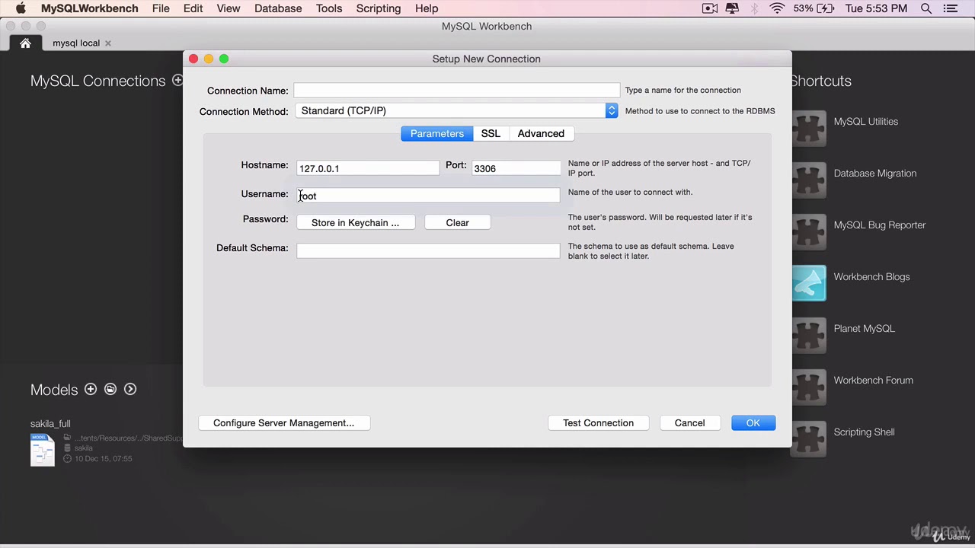
Task: Select the mysql local tab
Action: [x=76, y=43]
